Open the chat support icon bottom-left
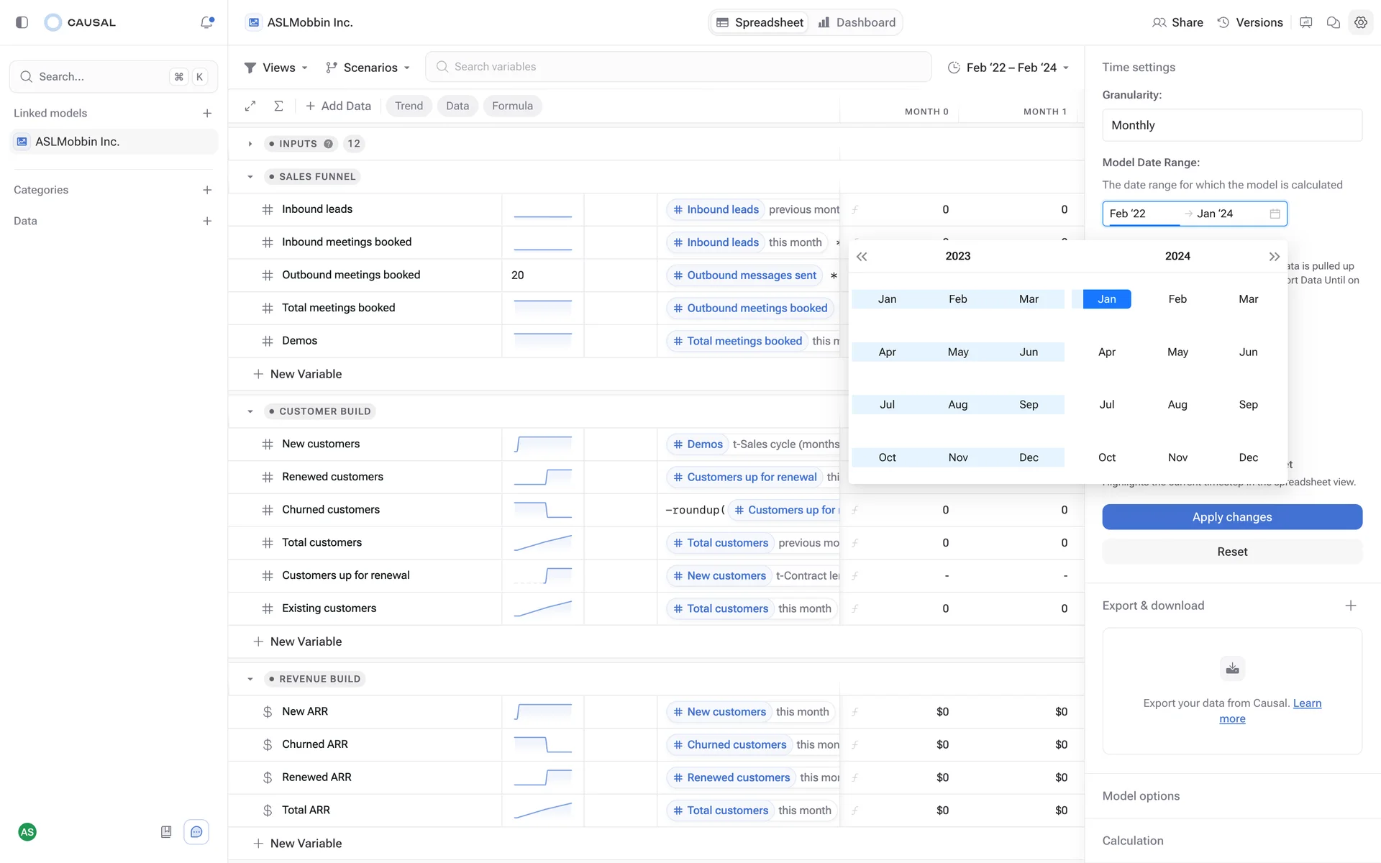The width and height of the screenshot is (1381, 863). pos(196,832)
